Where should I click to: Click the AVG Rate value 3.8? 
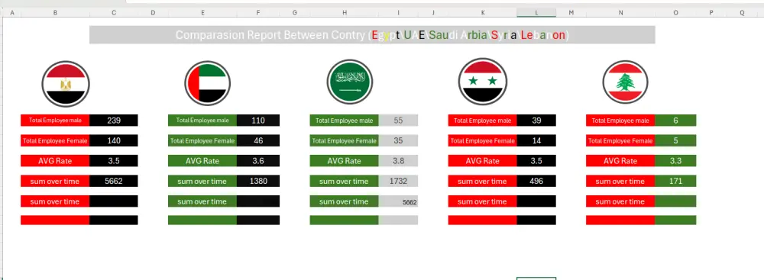point(398,161)
